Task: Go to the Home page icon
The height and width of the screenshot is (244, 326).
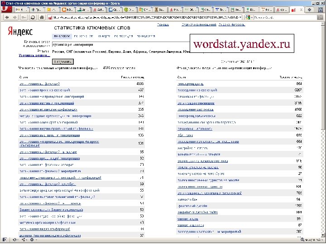Action: pyautogui.click(x=42, y=18)
